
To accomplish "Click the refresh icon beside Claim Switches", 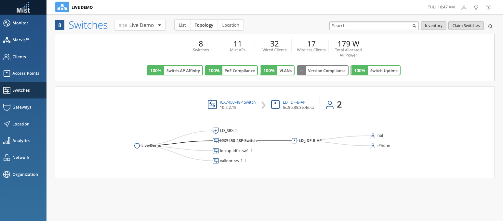I will coord(490,26).
